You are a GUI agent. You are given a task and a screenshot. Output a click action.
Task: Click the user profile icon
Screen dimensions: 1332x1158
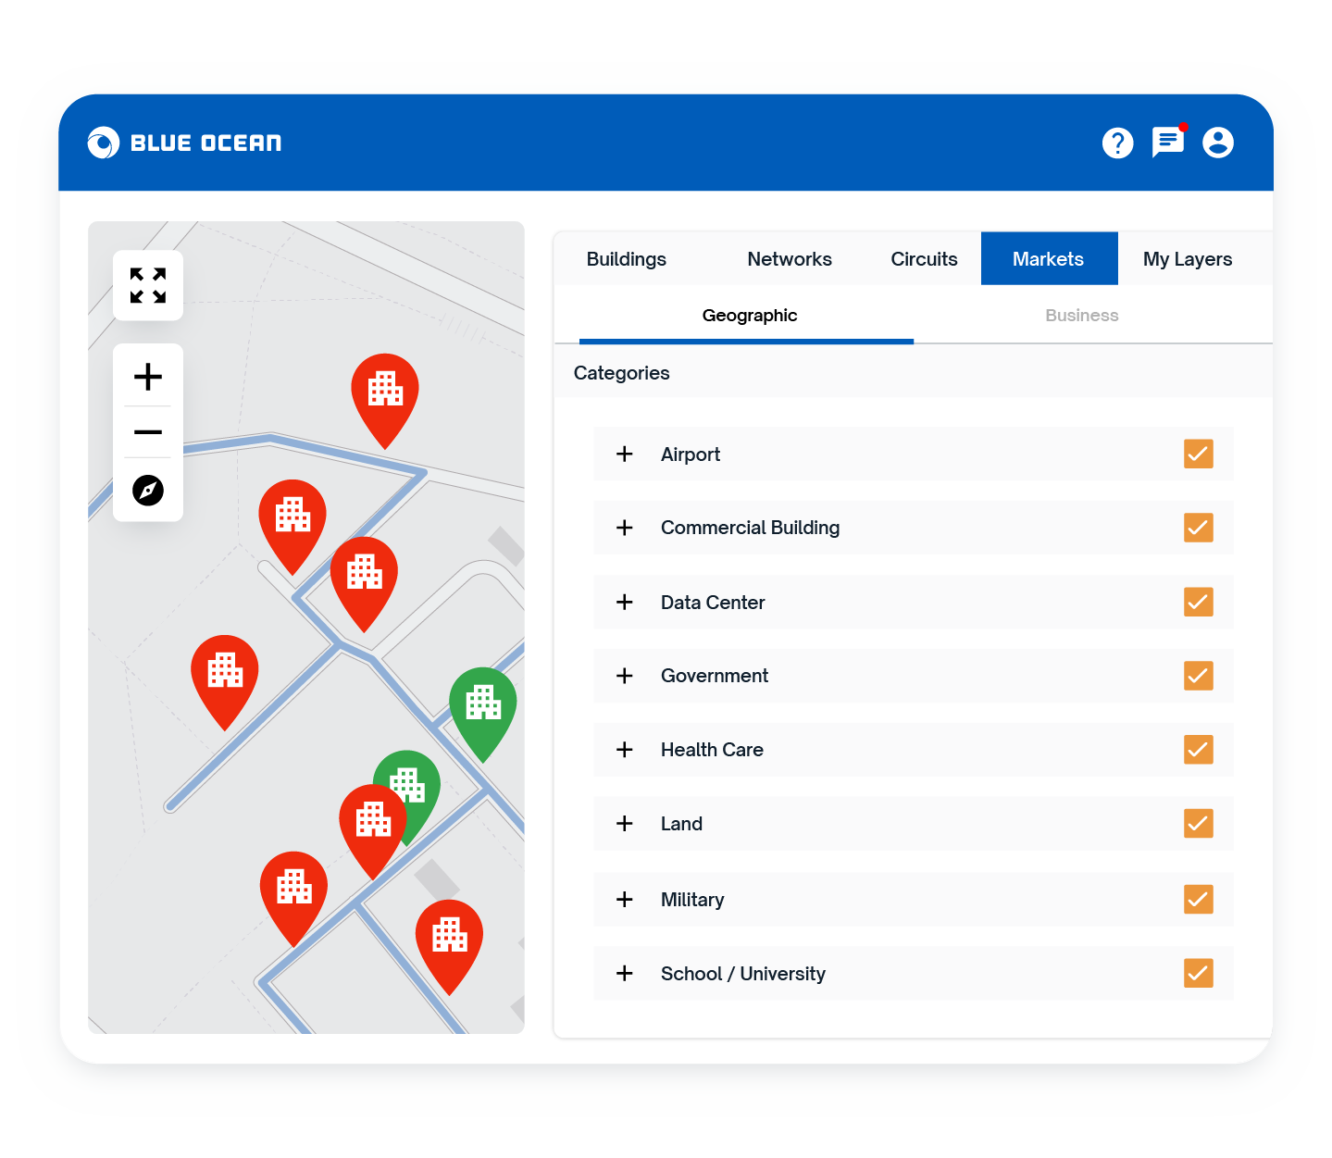click(x=1218, y=143)
